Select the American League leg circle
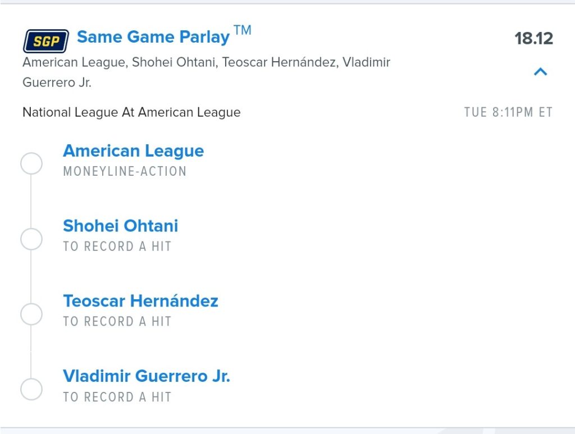The width and height of the screenshot is (575, 434). click(x=31, y=163)
